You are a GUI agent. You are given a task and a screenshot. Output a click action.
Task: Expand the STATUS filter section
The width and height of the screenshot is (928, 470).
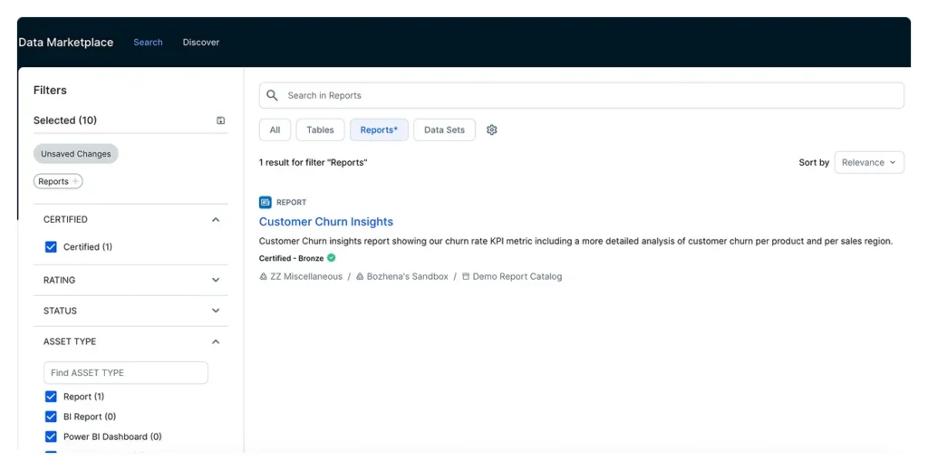[x=216, y=311]
